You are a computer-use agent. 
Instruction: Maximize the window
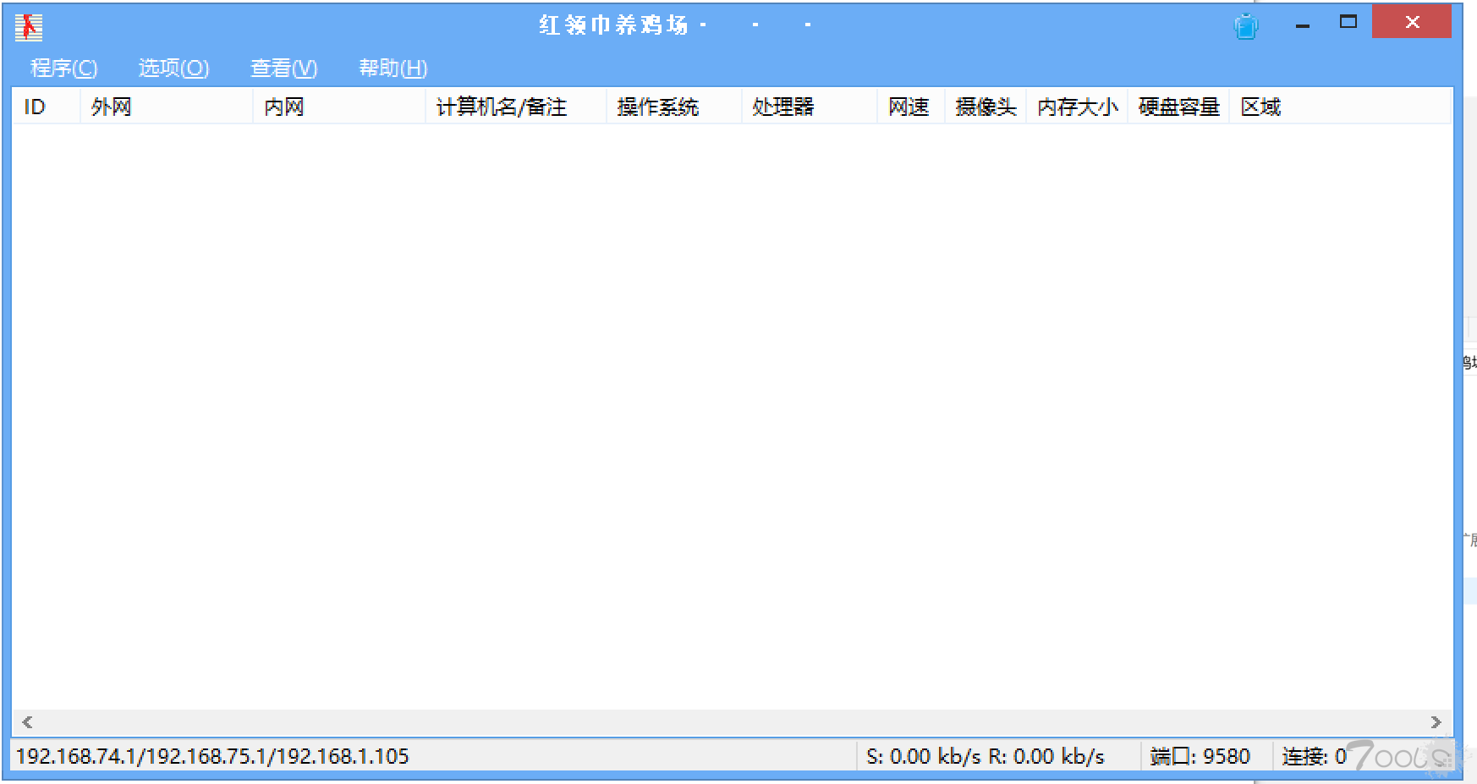1348,23
